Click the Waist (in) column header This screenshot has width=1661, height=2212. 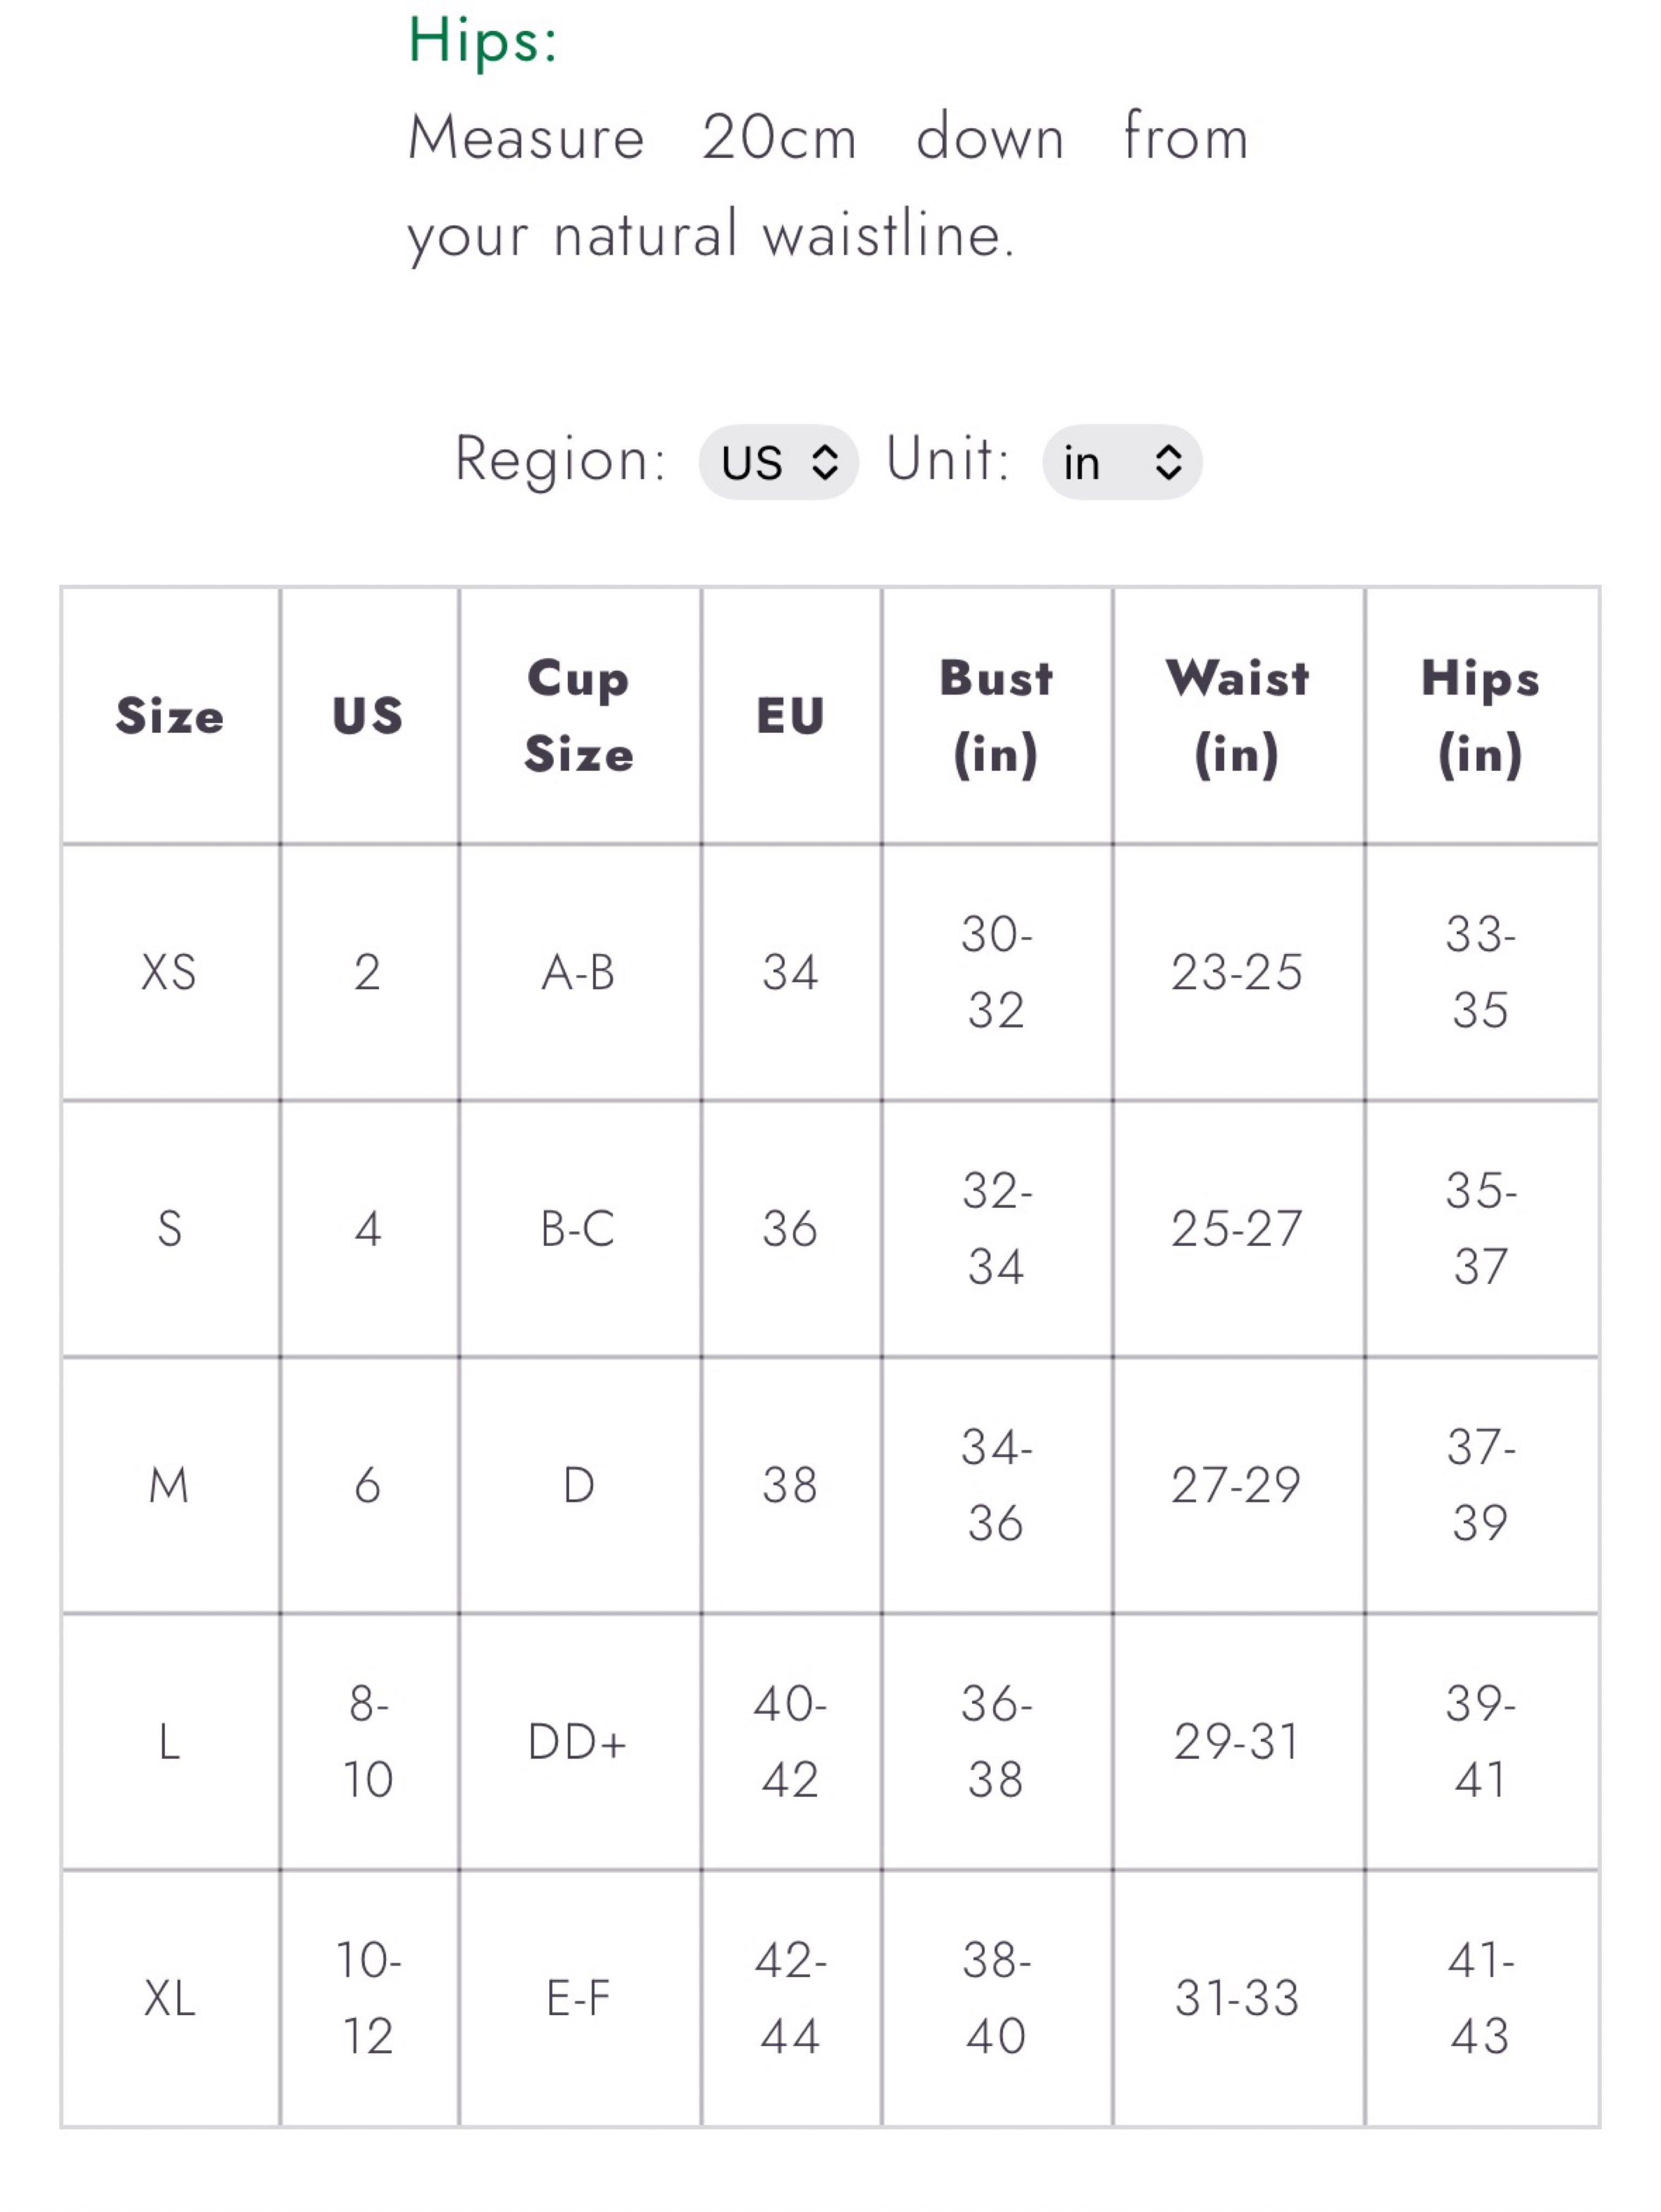(1238, 716)
